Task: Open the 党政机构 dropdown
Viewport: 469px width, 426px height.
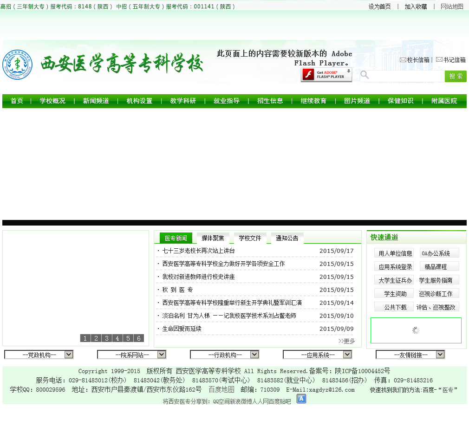Action: pos(39,355)
